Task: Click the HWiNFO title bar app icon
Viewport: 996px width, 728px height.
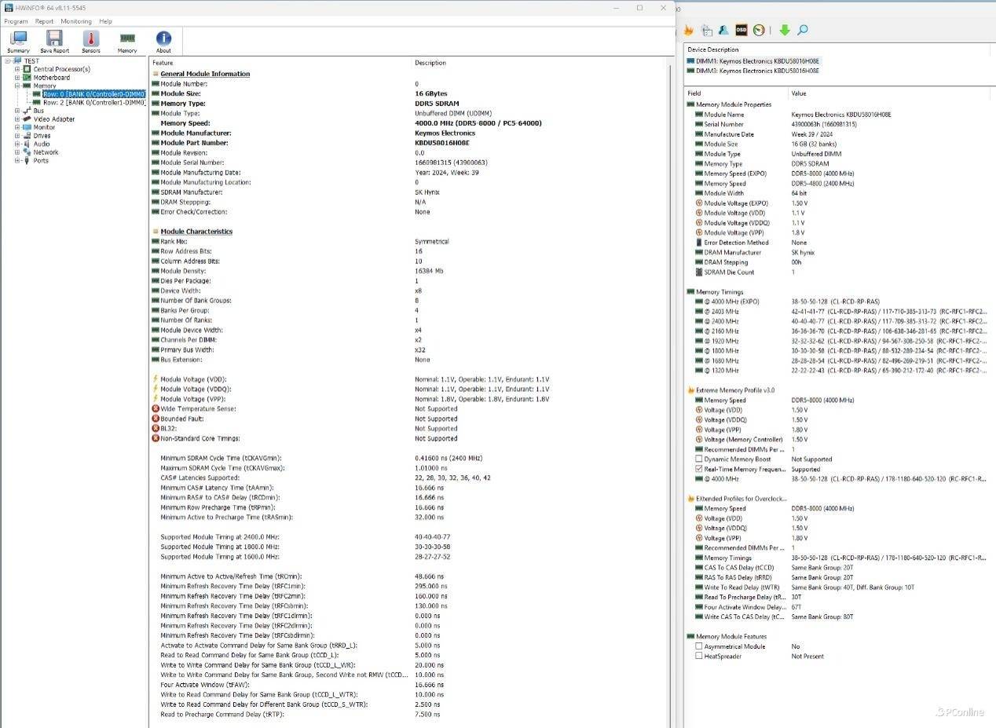Action: tap(8, 7)
